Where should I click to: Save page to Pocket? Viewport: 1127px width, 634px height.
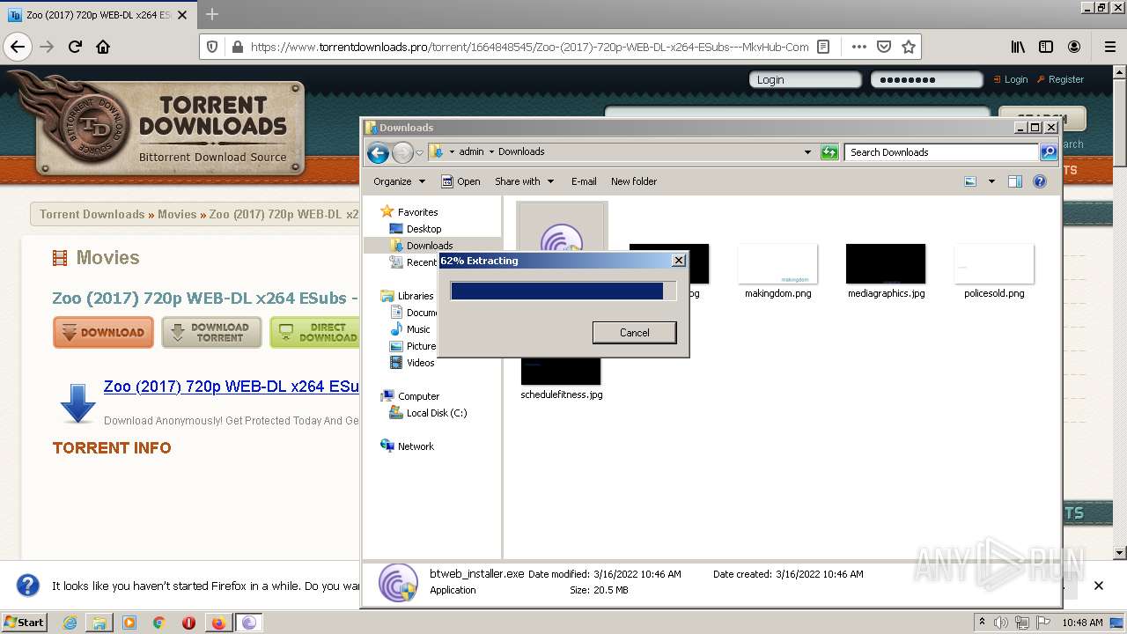(884, 47)
